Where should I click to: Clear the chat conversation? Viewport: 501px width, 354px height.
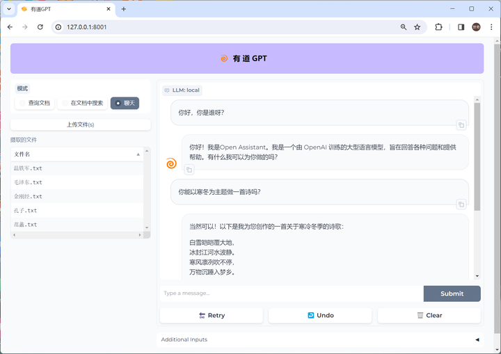coord(429,315)
